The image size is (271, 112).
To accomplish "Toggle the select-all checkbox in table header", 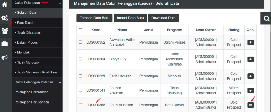I will (80, 30).
